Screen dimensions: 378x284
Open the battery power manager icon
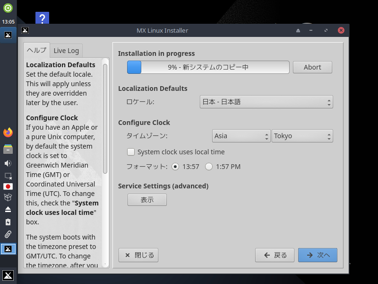(8, 222)
